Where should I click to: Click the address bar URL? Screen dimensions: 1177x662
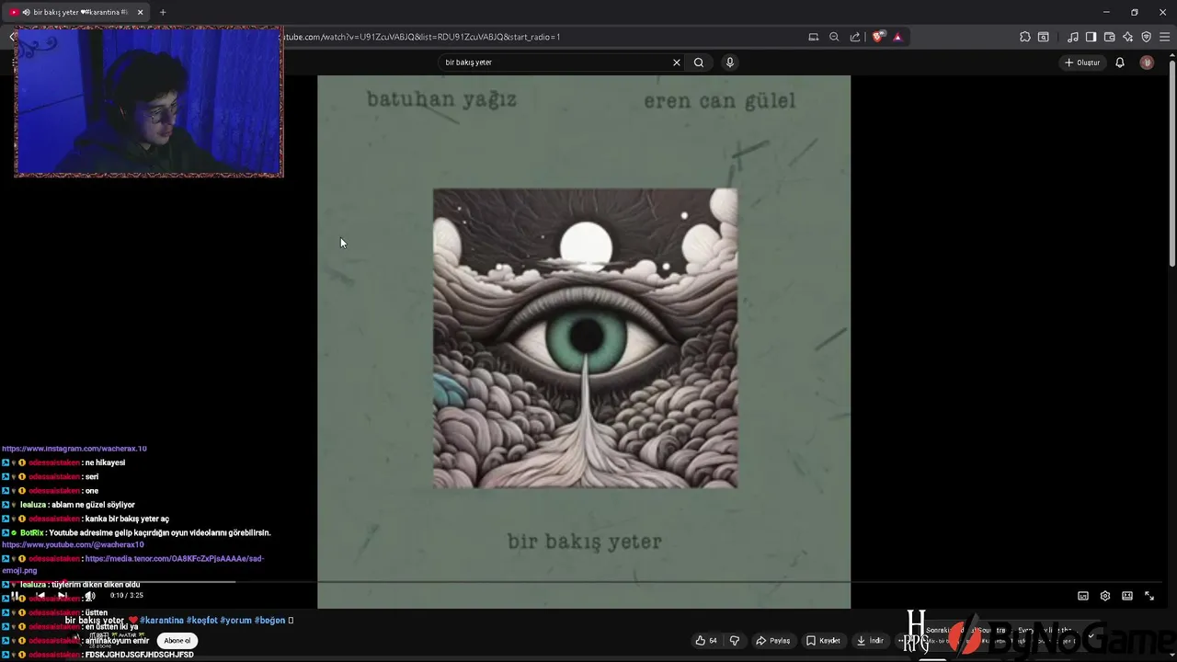(x=421, y=37)
